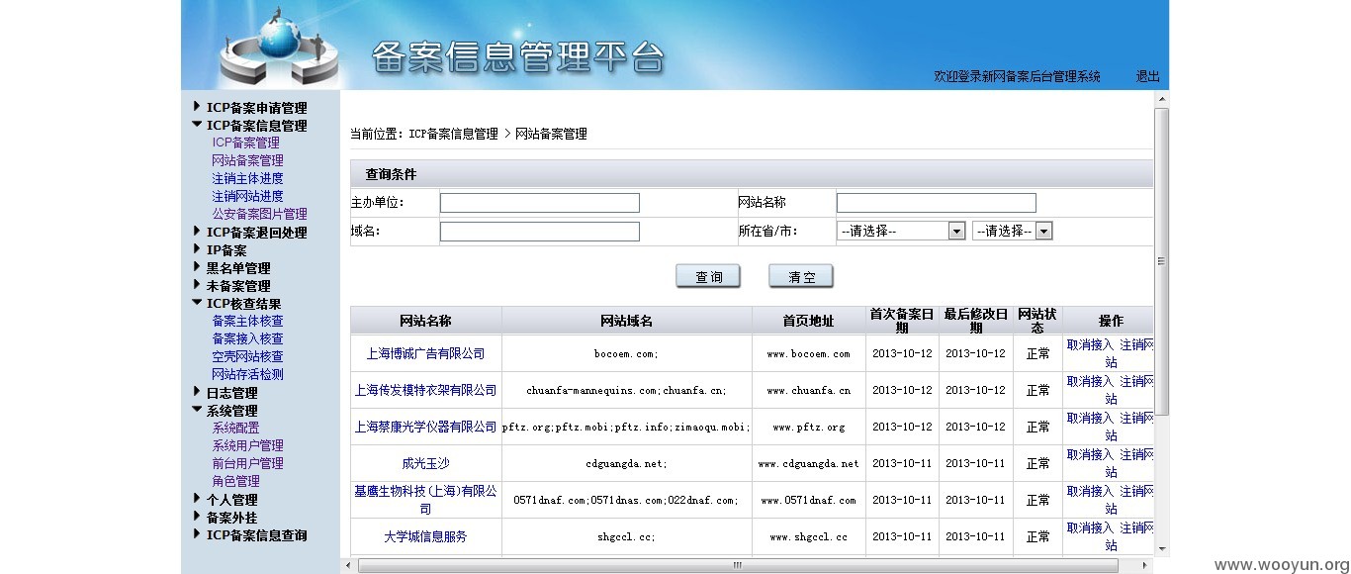Image resolution: width=1351 pixels, height=574 pixels.
Task: Click 取消接入 for 0571dnaf.com row
Action: [1090, 491]
